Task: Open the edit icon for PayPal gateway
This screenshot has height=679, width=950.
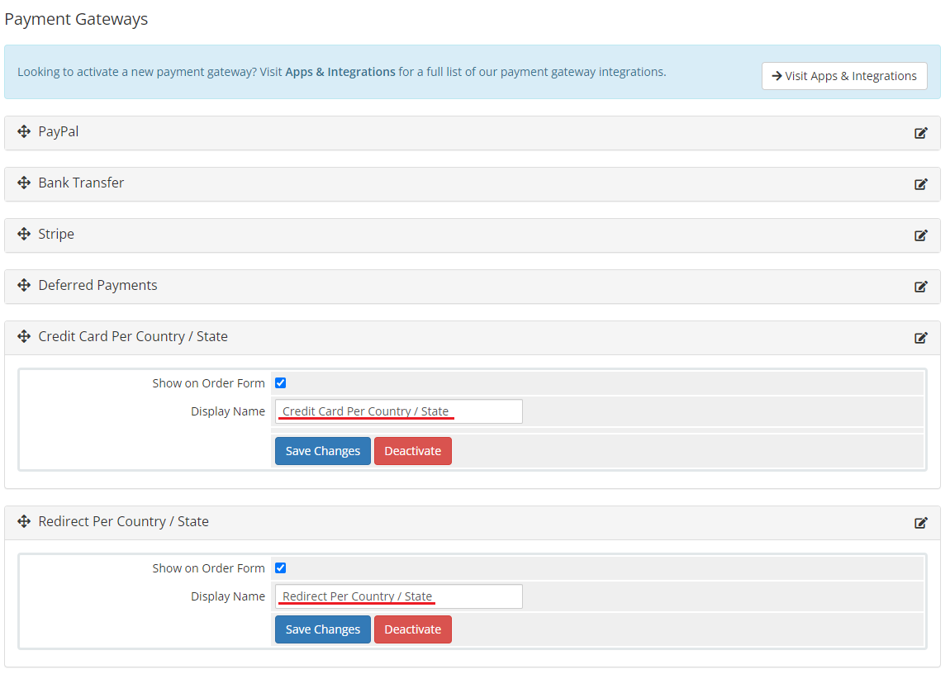Action: pyautogui.click(x=920, y=133)
